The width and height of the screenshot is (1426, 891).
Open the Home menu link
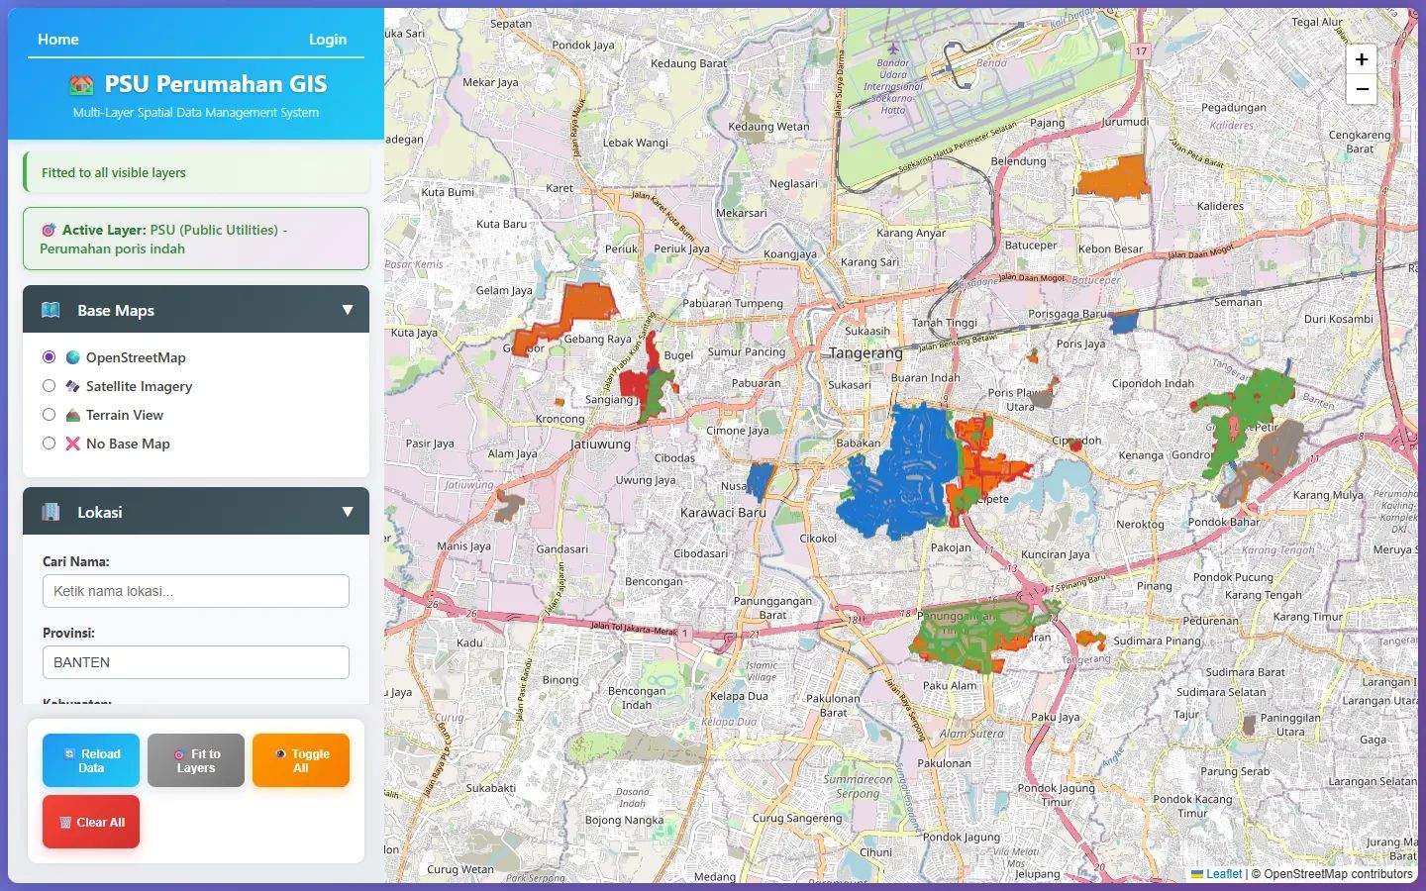pos(57,40)
